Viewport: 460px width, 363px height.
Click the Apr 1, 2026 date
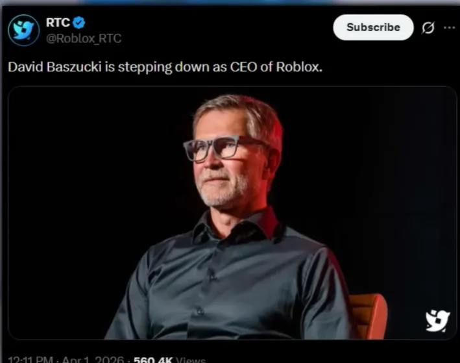tap(93, 360)
